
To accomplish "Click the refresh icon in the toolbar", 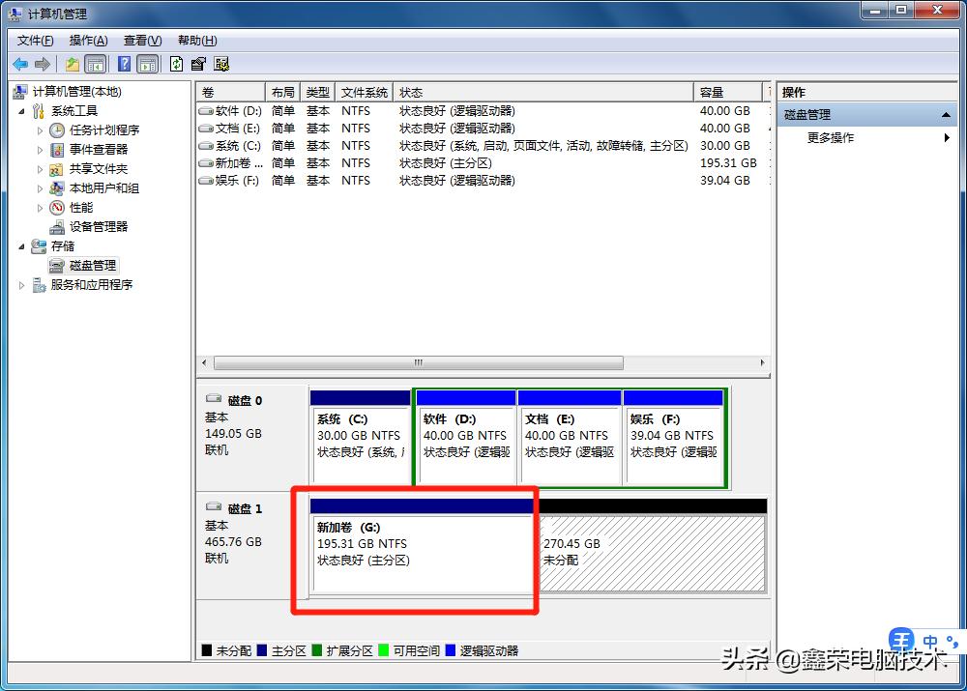I will coord(176,64).
